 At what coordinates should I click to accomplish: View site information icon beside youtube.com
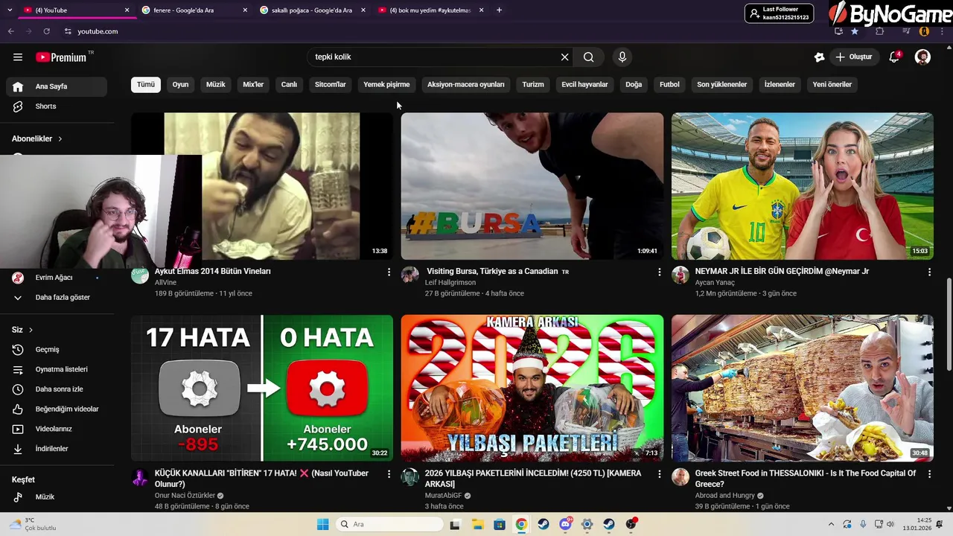[x=68, y=31]
